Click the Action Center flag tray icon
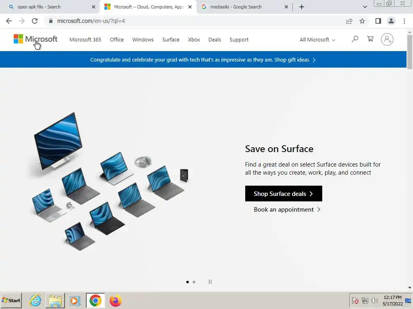Screen dimensions: 413x309 [355, 300]
